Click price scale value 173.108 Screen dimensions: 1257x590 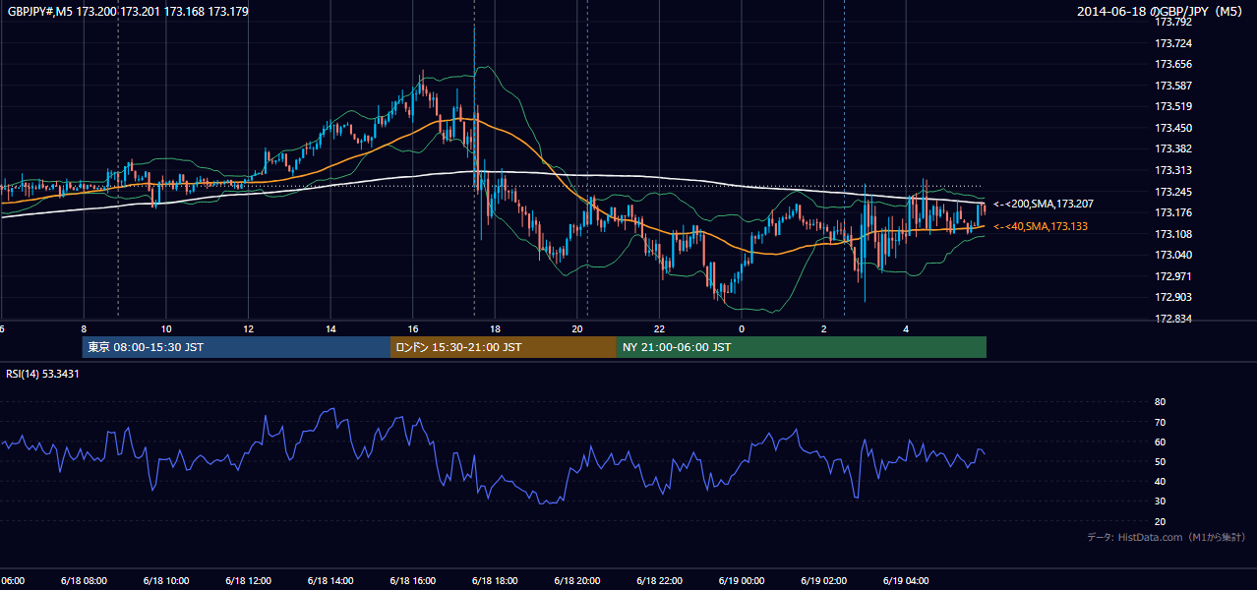click(x=1173, y=234)
